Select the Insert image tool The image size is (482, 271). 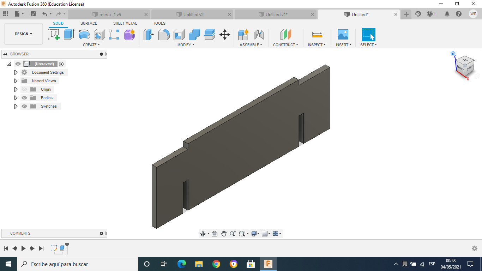[x=343, y=35]
